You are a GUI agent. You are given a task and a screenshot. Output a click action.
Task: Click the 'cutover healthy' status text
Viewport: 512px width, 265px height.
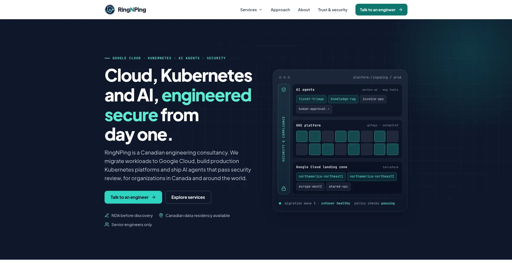(x=335, y=203)
